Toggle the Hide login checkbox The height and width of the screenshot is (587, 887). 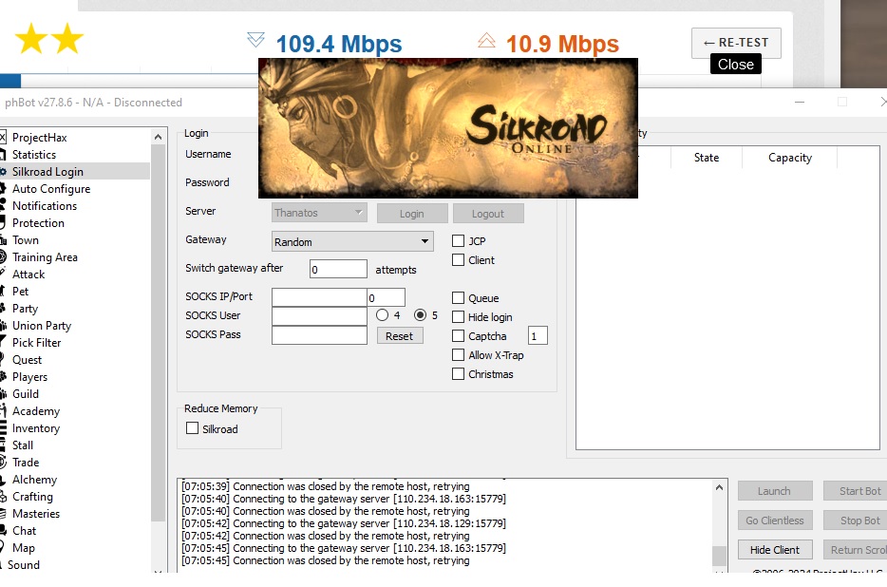point(459,317)
